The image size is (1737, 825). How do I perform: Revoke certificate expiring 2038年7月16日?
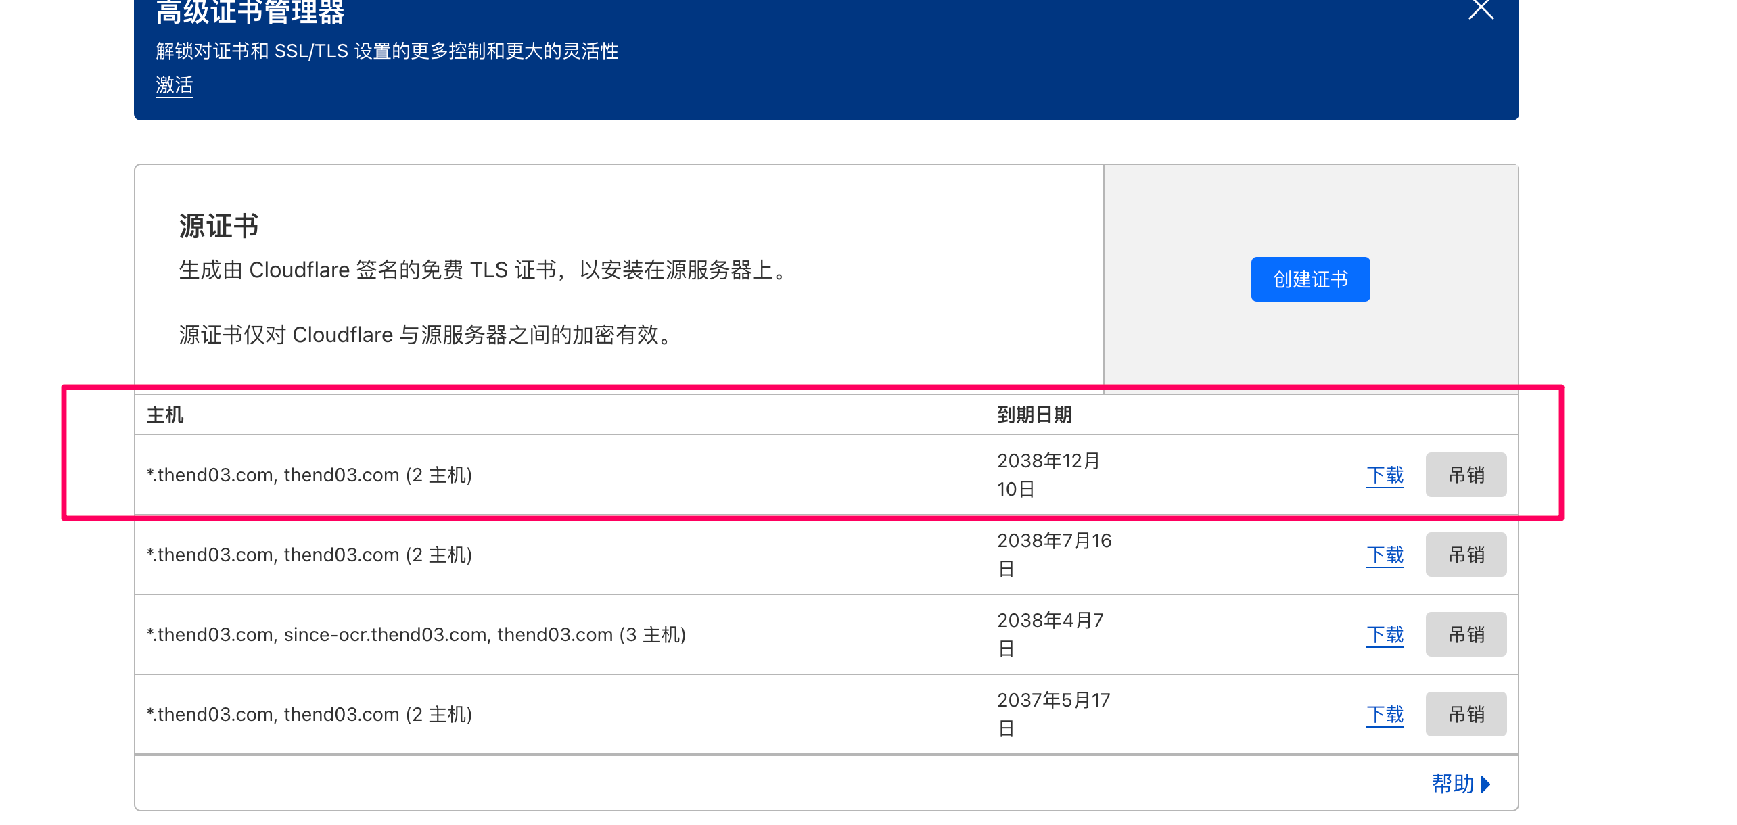(x=1466, y=555)
